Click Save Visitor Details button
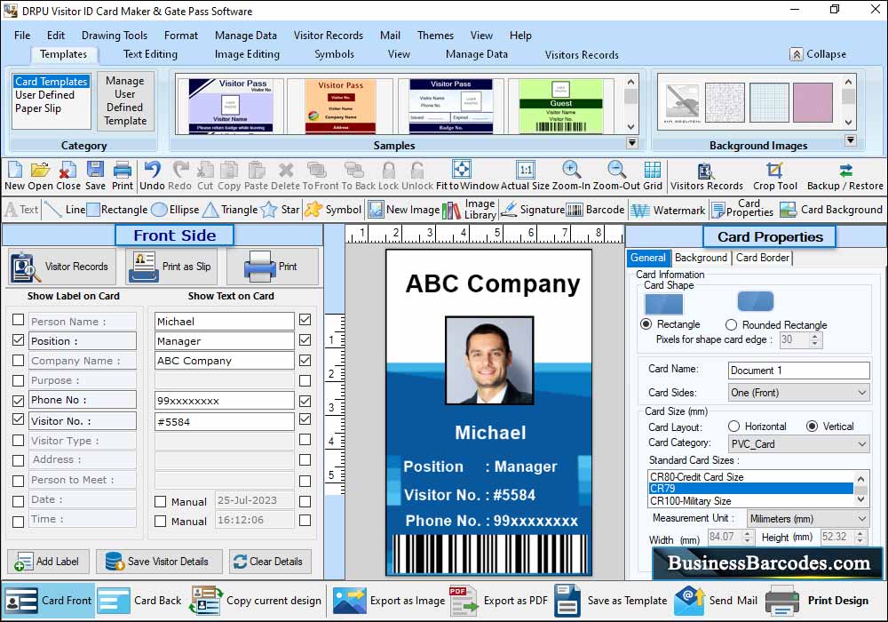888x622 pixels. (x=159, y=562)
